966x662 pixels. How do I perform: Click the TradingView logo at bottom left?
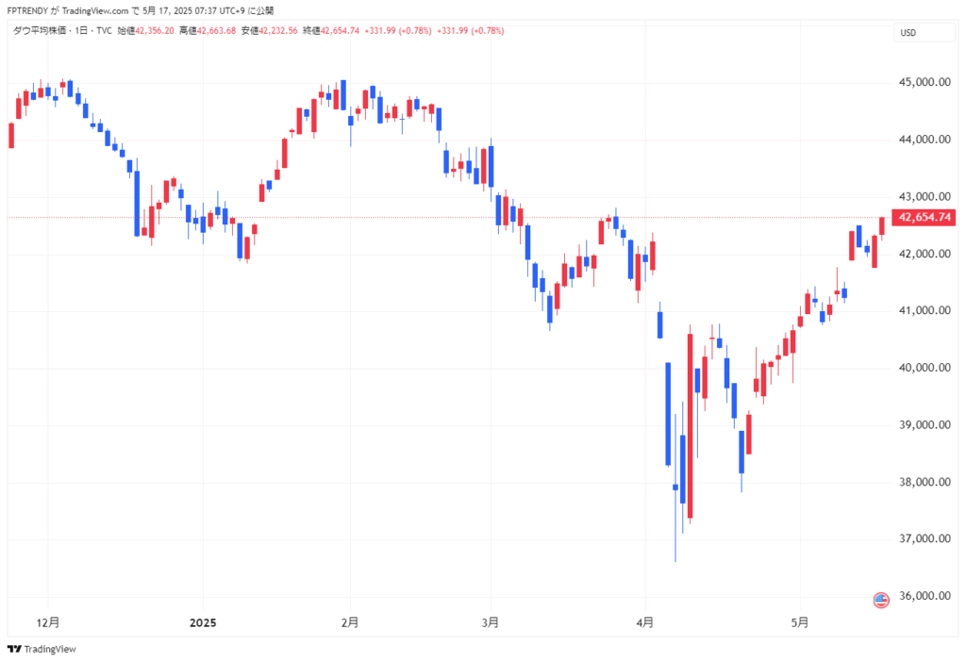pyautogui.click(x=42, y=649)
